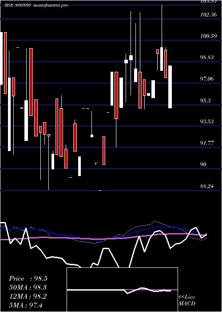The width and height of the screenshot is (222, 312).
Task: Select the 90 price axis label
Action: pyautogui.click(x=203, y=164)
